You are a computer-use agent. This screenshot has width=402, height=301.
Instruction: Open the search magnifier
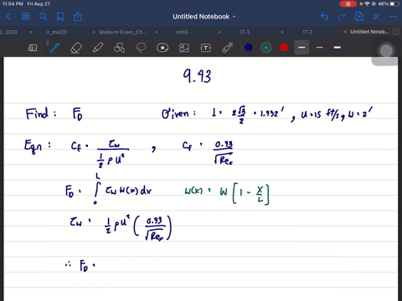tap(43, 17)
